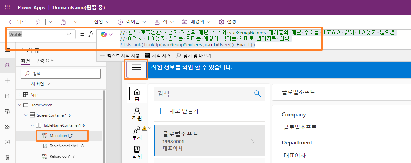Click the 직위 position navigation icon
The image size is (411, 163).
coord(137,153)
